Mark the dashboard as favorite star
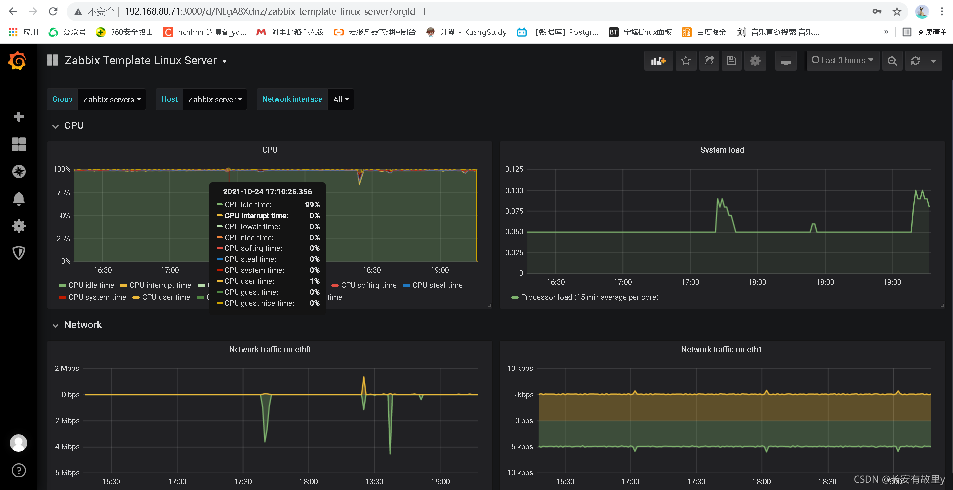This screenshot has height=490, width=953. click(686, 61)
